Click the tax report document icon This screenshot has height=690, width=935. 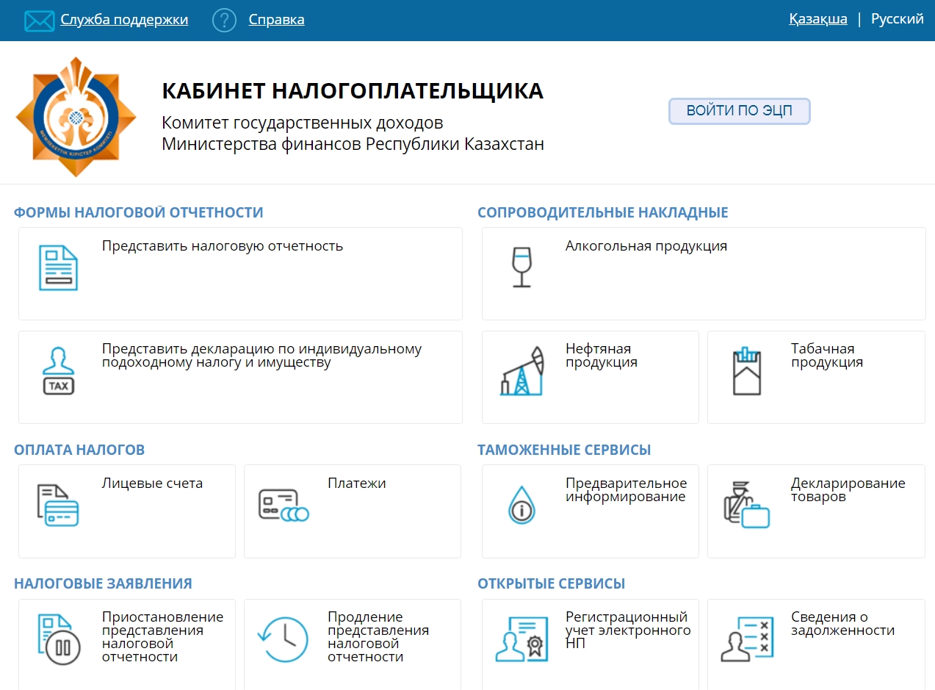pos(58,267)
